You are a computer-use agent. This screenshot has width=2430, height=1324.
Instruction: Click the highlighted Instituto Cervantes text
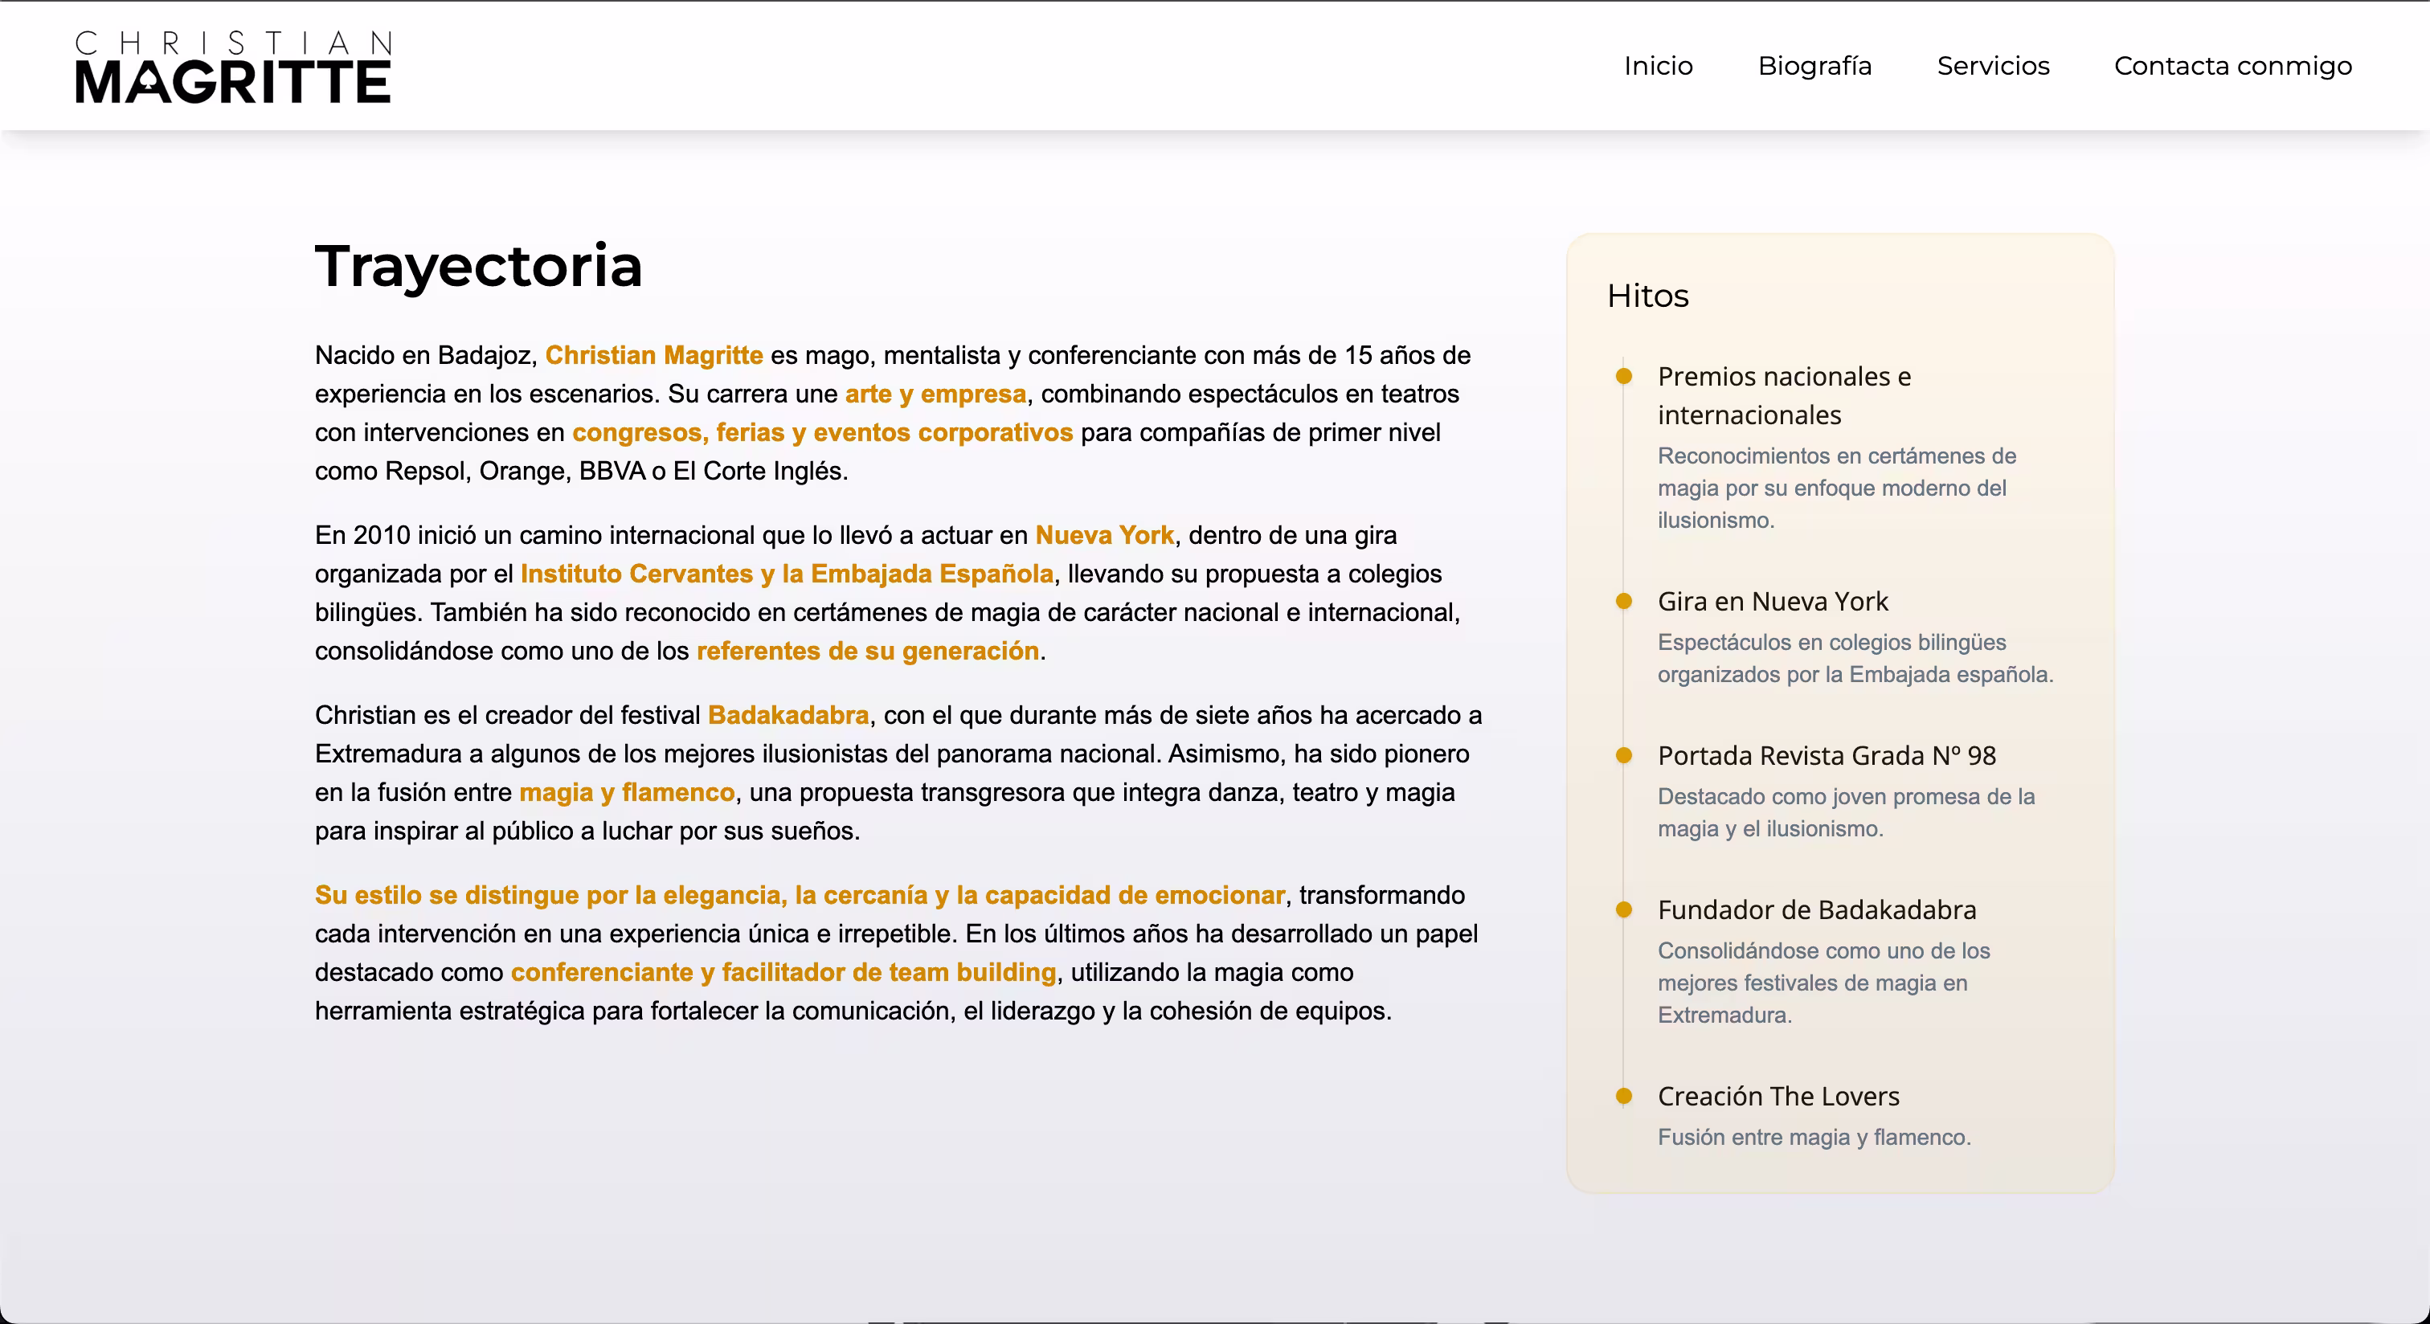pos(786,574)
